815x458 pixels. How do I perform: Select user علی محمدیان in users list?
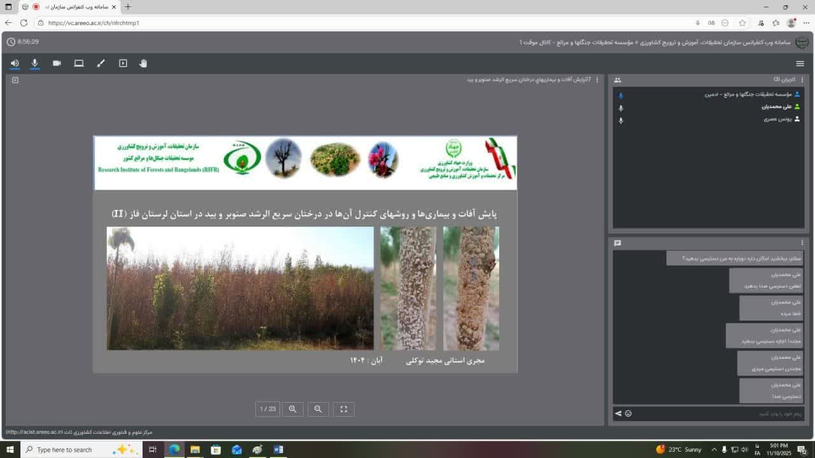tap(777, 107)
